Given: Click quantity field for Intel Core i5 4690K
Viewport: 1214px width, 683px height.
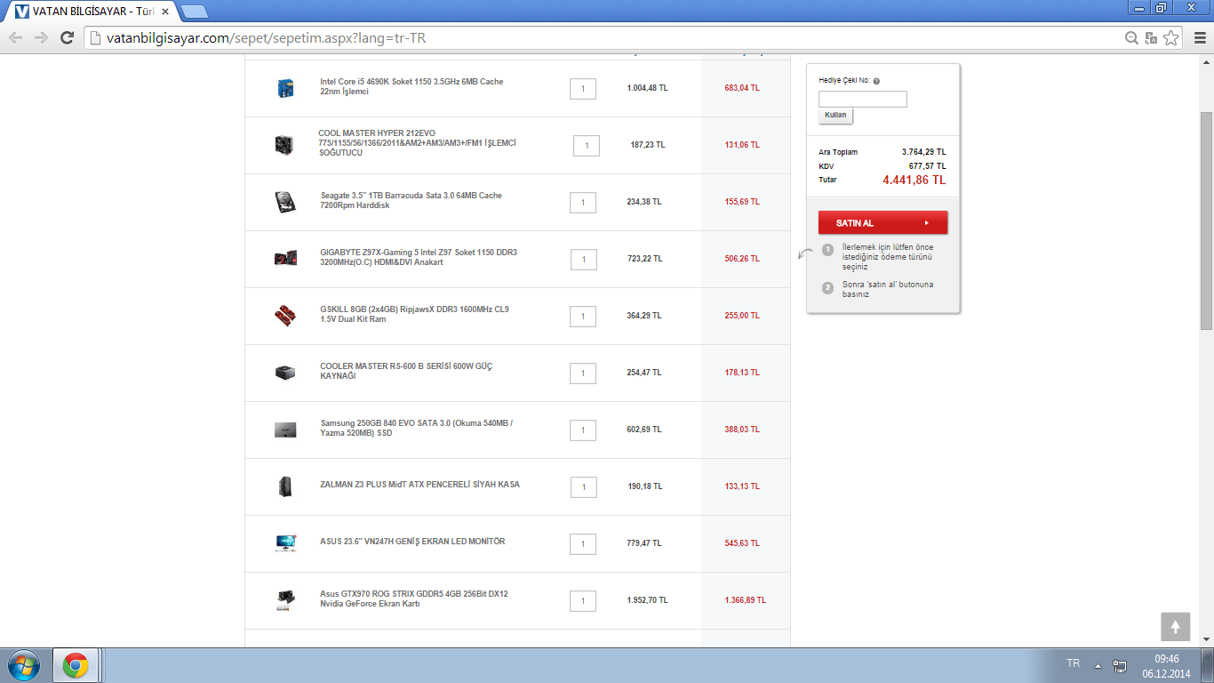Looking at the screenshot, I should pos(583,89).
